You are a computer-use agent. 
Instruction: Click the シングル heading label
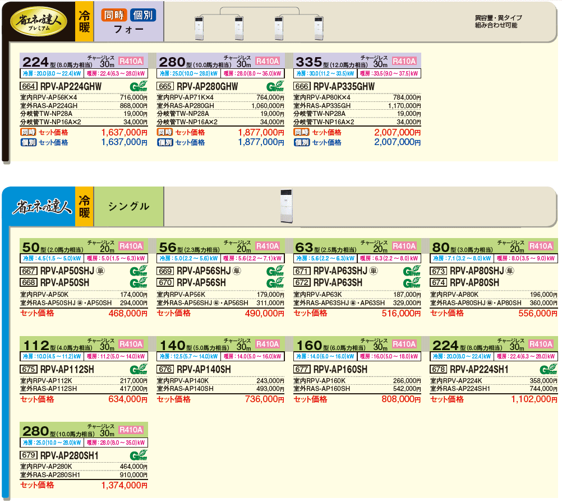[x=128, y=206]
